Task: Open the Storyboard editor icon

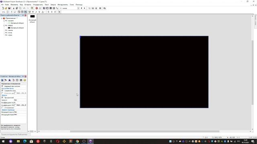Action: (44, 8)
